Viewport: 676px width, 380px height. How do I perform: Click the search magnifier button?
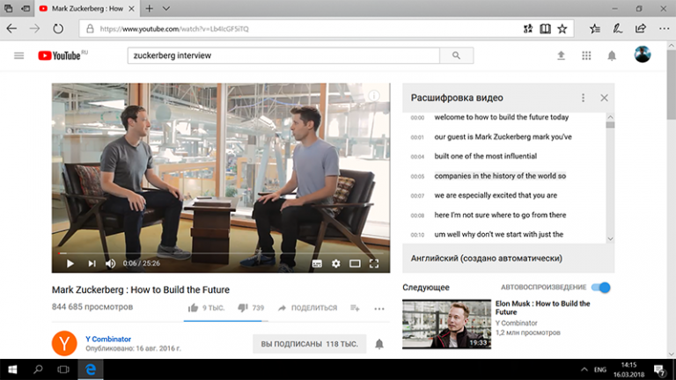pos(456,55)
